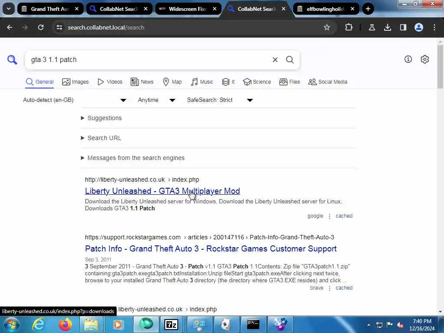Screen dimensions: 444x333
Task: Close the Widescreen Fixes tab
Action: [215, 9]
